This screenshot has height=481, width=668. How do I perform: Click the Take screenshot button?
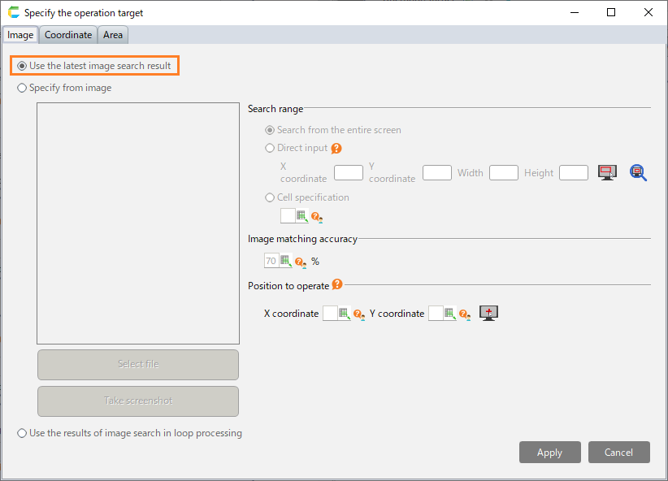[x=138, y=401]
